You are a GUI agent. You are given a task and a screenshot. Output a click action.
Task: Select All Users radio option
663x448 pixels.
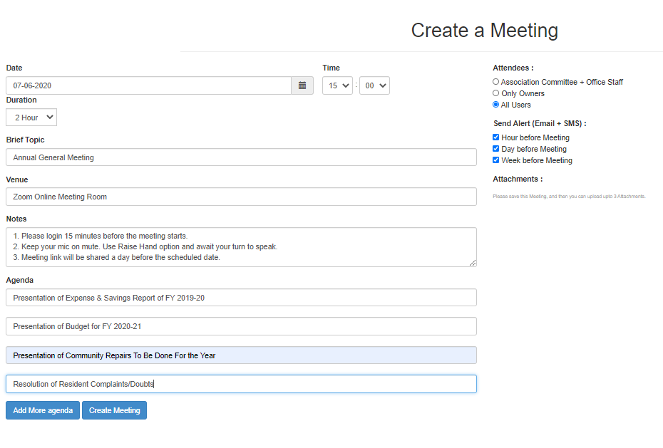[x=495, y=104]
